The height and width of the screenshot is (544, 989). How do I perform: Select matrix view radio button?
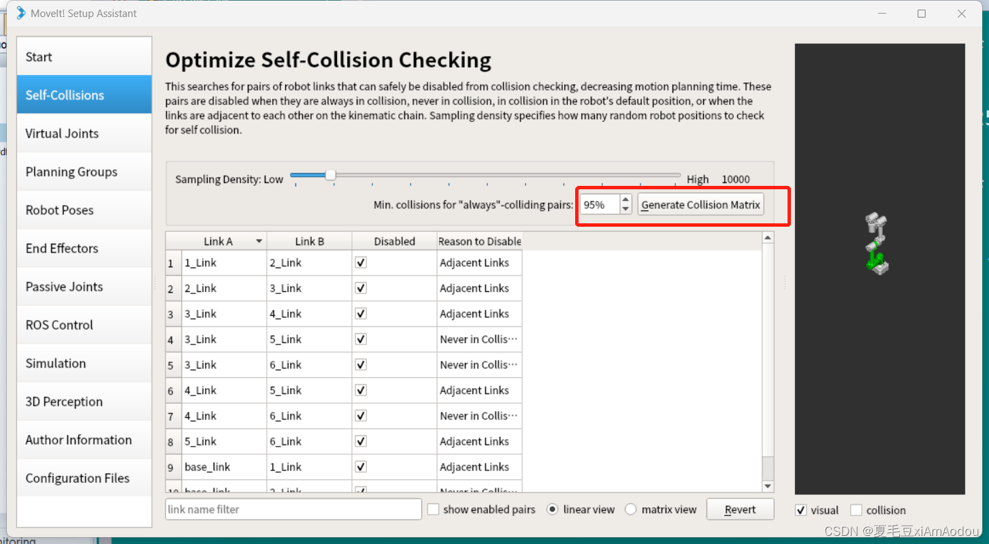pyautogui.click(x=631, y=509)
